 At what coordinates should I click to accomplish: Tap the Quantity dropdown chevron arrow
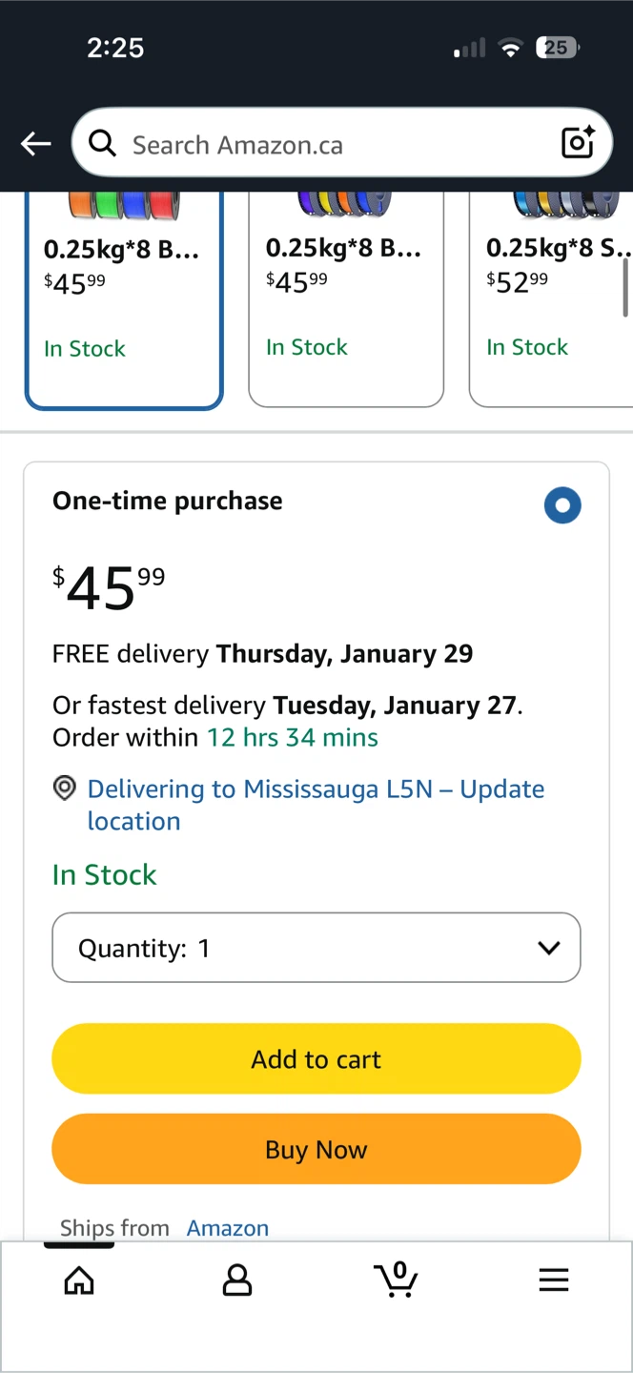[x=548, y=948]
